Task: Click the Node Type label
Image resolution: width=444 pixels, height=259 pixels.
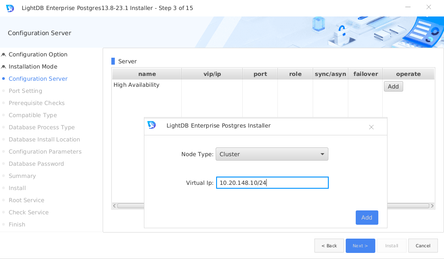Action: coord(197,154)
